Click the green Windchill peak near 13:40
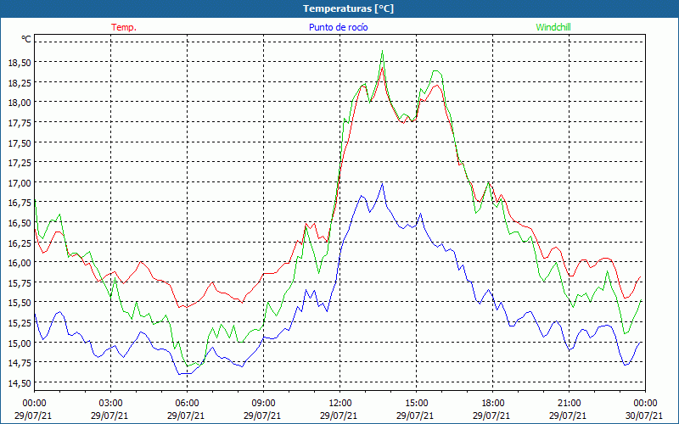This screenshot has height=424, width=679. 382,51
